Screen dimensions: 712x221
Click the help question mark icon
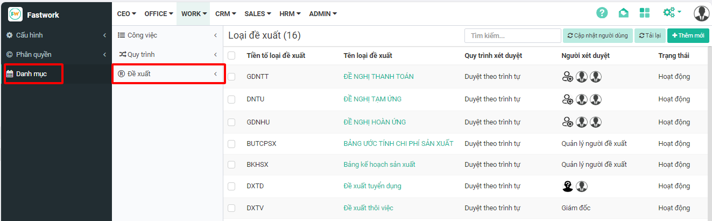[602, 13]
